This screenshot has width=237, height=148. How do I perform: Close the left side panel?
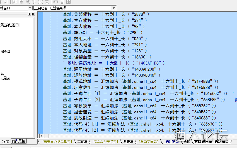[33, 14]
